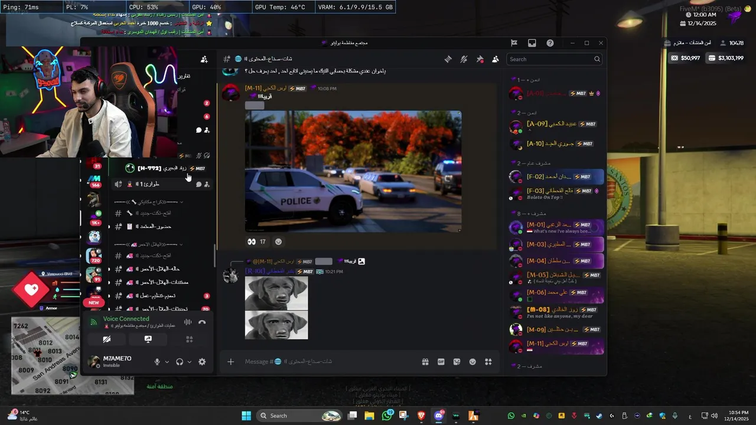Screen dimensions: 756x425
Task: Click the plus attach button in message bar
Action: [231, 362]
